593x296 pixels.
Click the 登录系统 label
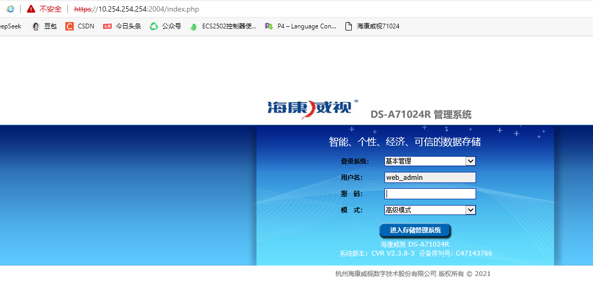[x=355, y=161]
